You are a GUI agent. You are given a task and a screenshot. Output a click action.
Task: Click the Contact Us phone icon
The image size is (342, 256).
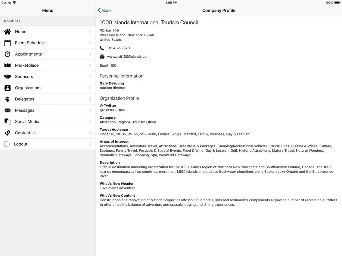[8, 133]
